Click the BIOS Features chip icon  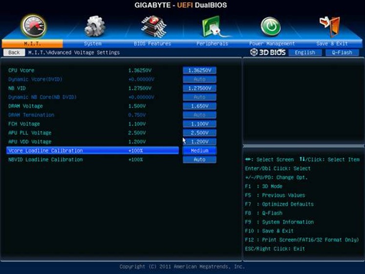click(x=153, y=26)
